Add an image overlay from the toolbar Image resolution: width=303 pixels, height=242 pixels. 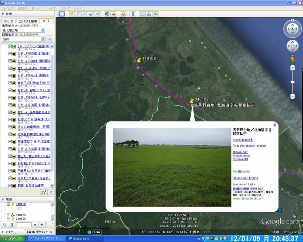91,14
